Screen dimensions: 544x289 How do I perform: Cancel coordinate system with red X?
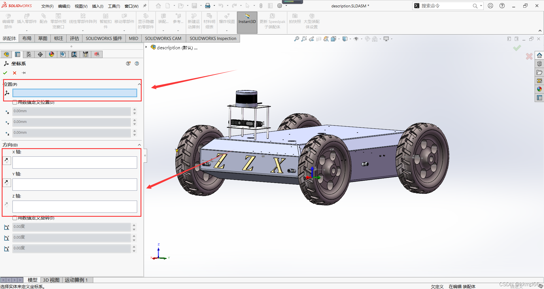[x=15, y=73]
